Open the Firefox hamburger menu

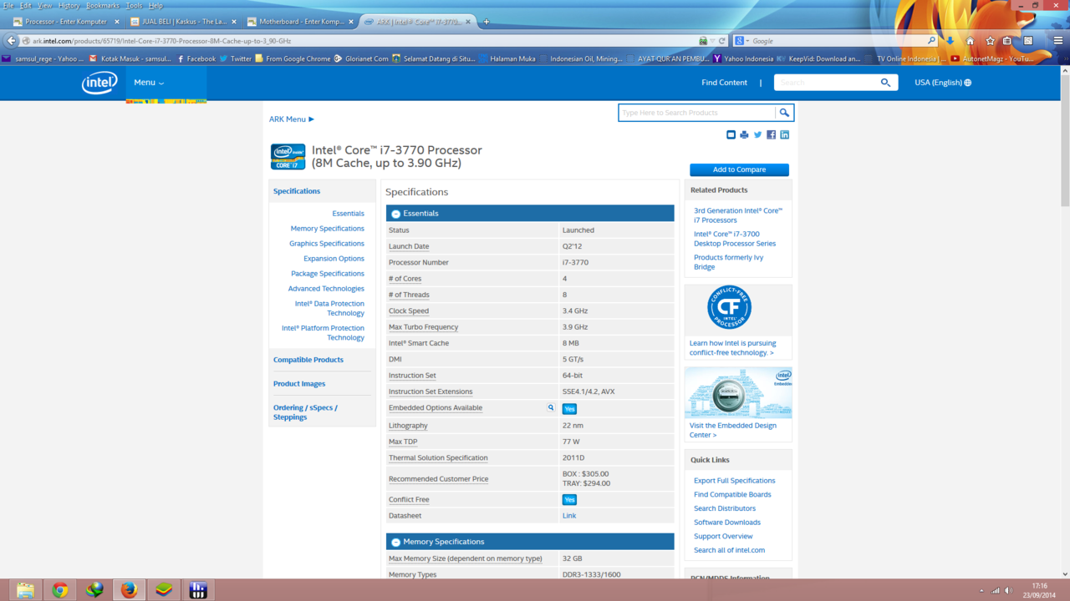coord(1058,40)
